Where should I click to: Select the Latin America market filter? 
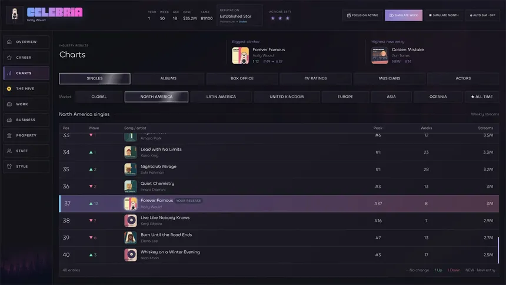pos(221,97)
